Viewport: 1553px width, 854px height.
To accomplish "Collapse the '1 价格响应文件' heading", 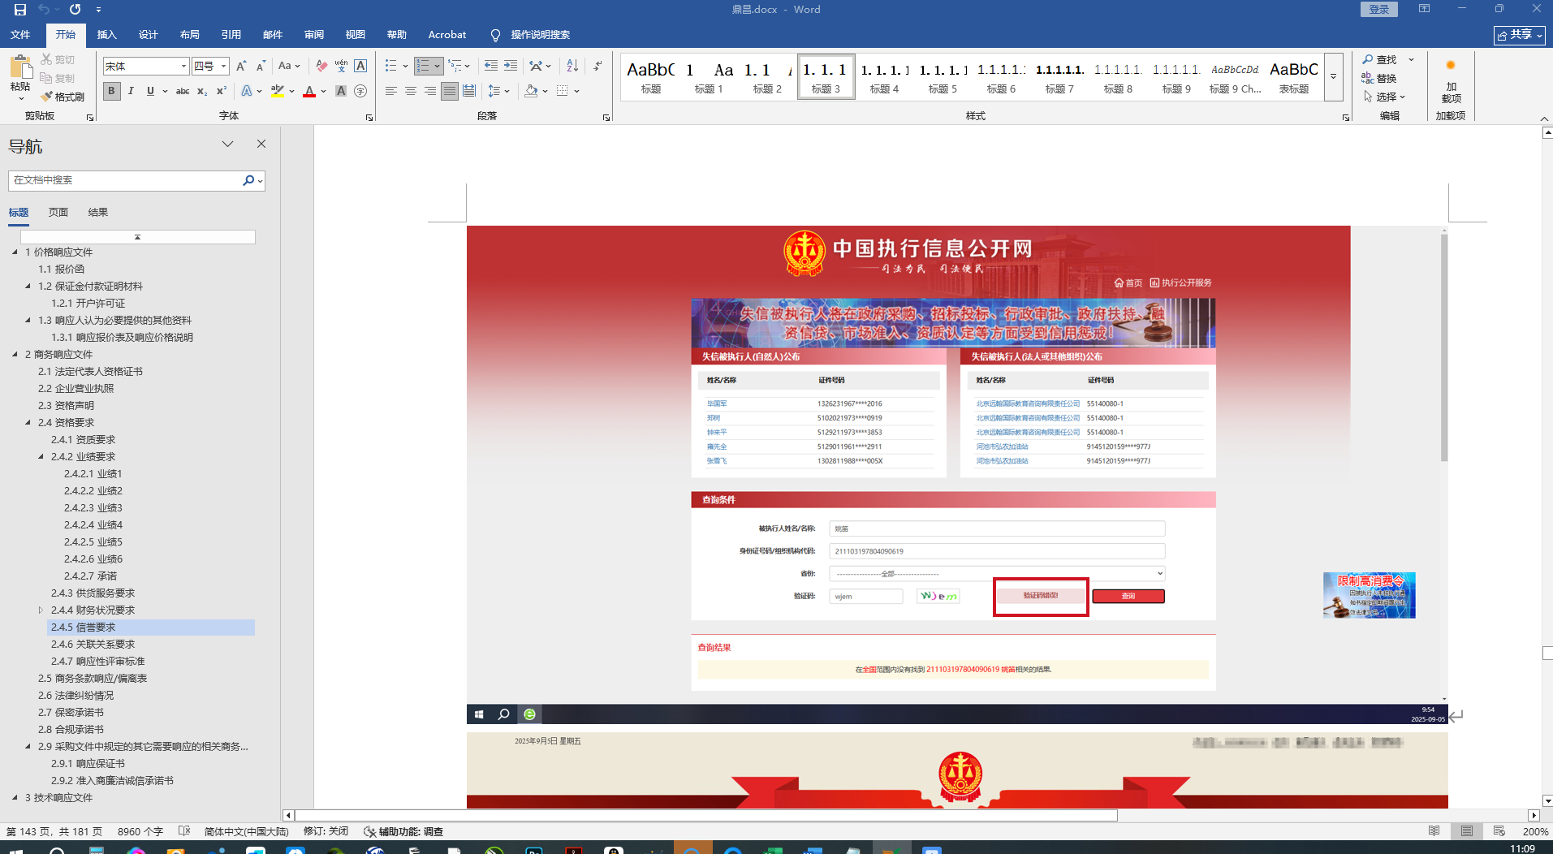I will point(15,252).
